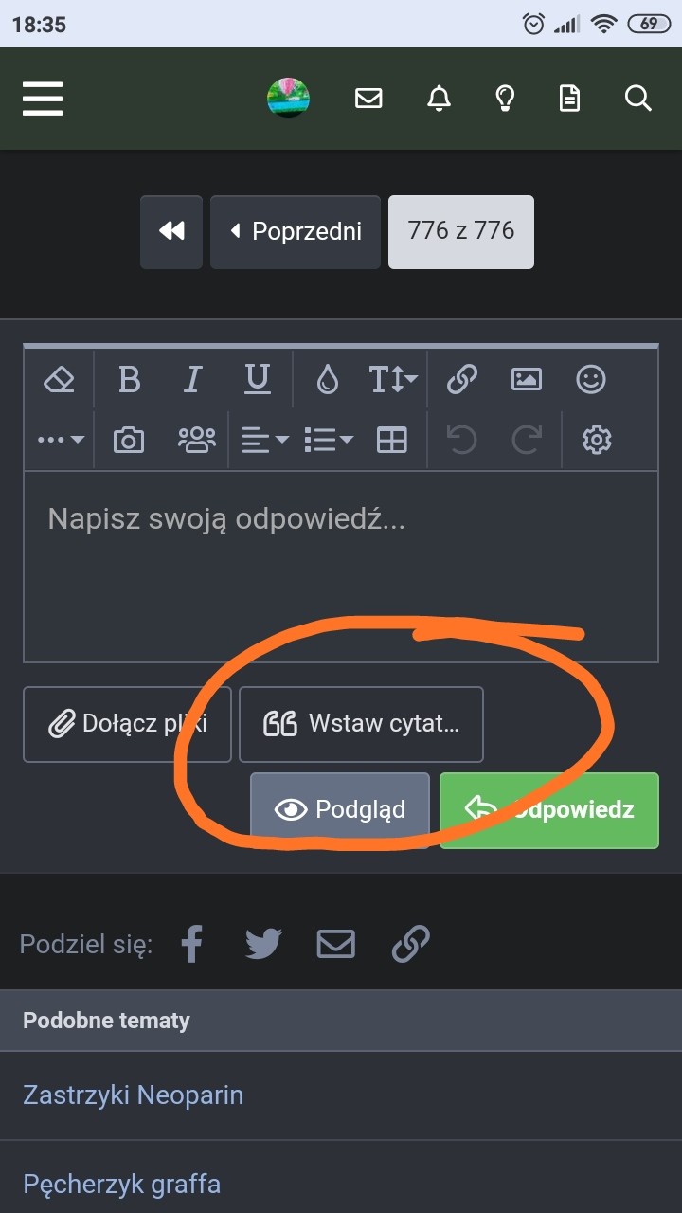
Task: Go to the Poprzedni page
Action: pos(296,231)
